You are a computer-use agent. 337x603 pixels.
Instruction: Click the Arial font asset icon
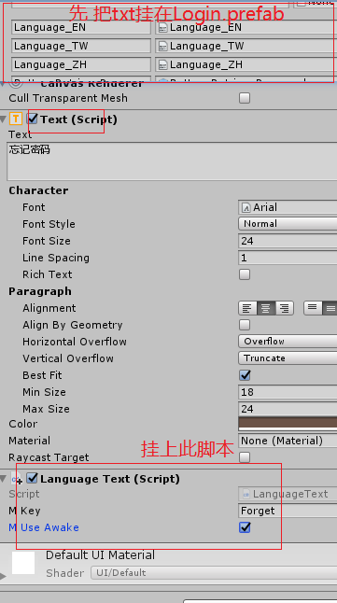(246, 207)
